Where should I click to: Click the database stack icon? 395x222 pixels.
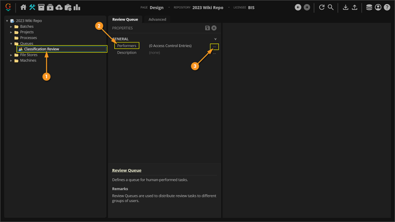(369, 7)
